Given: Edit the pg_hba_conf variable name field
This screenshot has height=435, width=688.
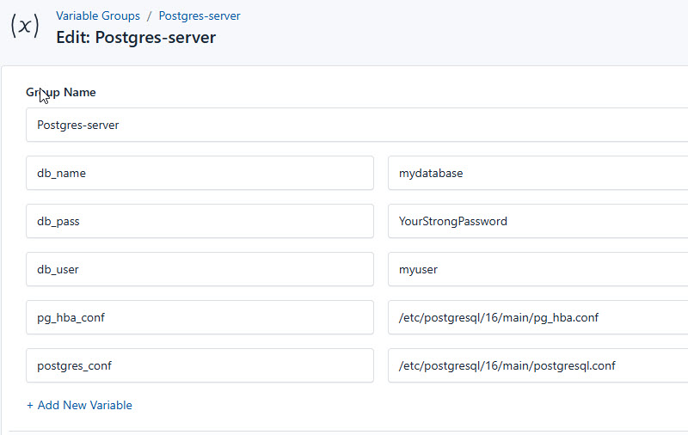Looking at the screenshot, I should click(x=200, y=317).
